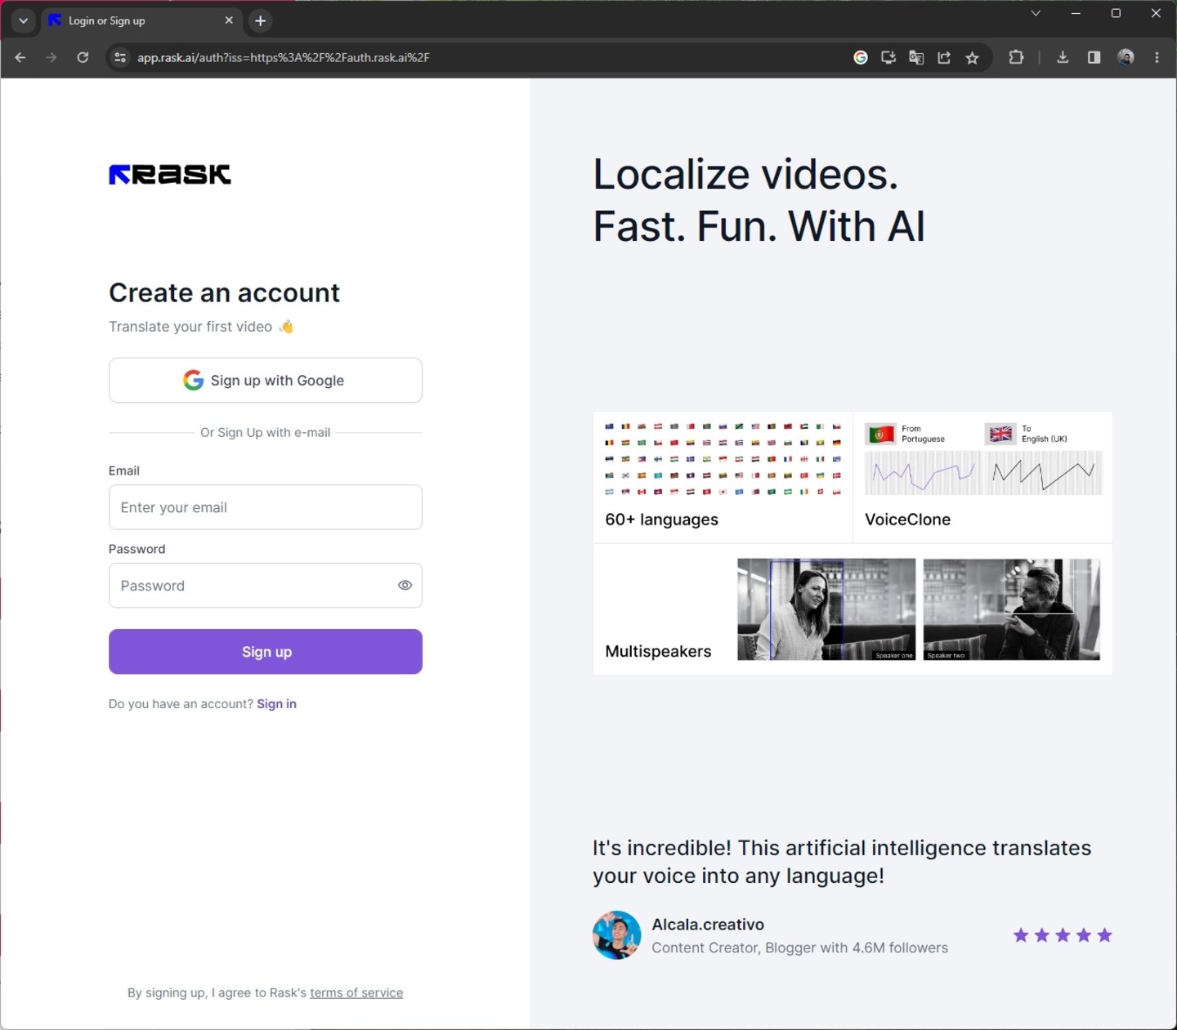Close the Login or Sign up tab
The height and width of the screenshot is (1030, 1177).
pyautogui.click(x=229, y=20)
